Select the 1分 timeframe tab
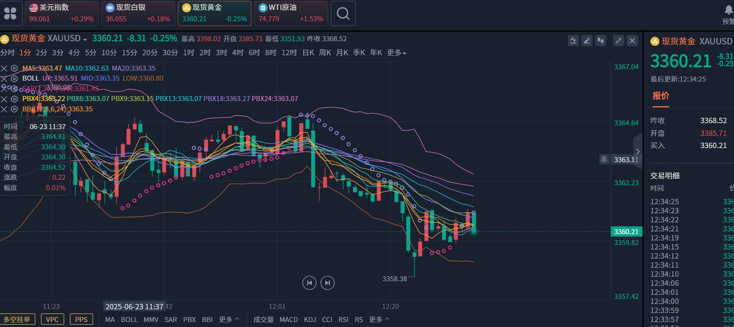The height and width of the screenshot is (327, 734). pos(25,53)
